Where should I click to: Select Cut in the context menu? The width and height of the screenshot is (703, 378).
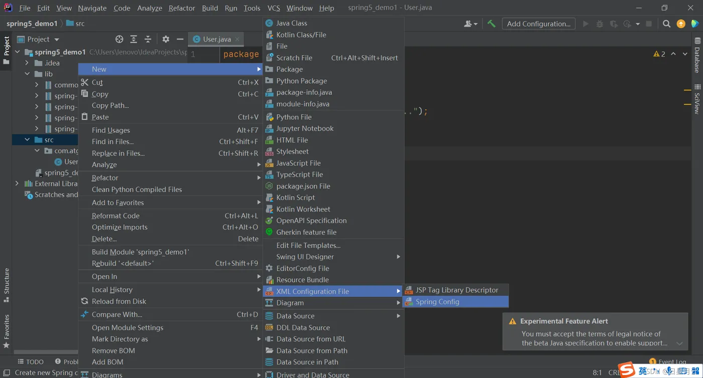click(171, 82)
